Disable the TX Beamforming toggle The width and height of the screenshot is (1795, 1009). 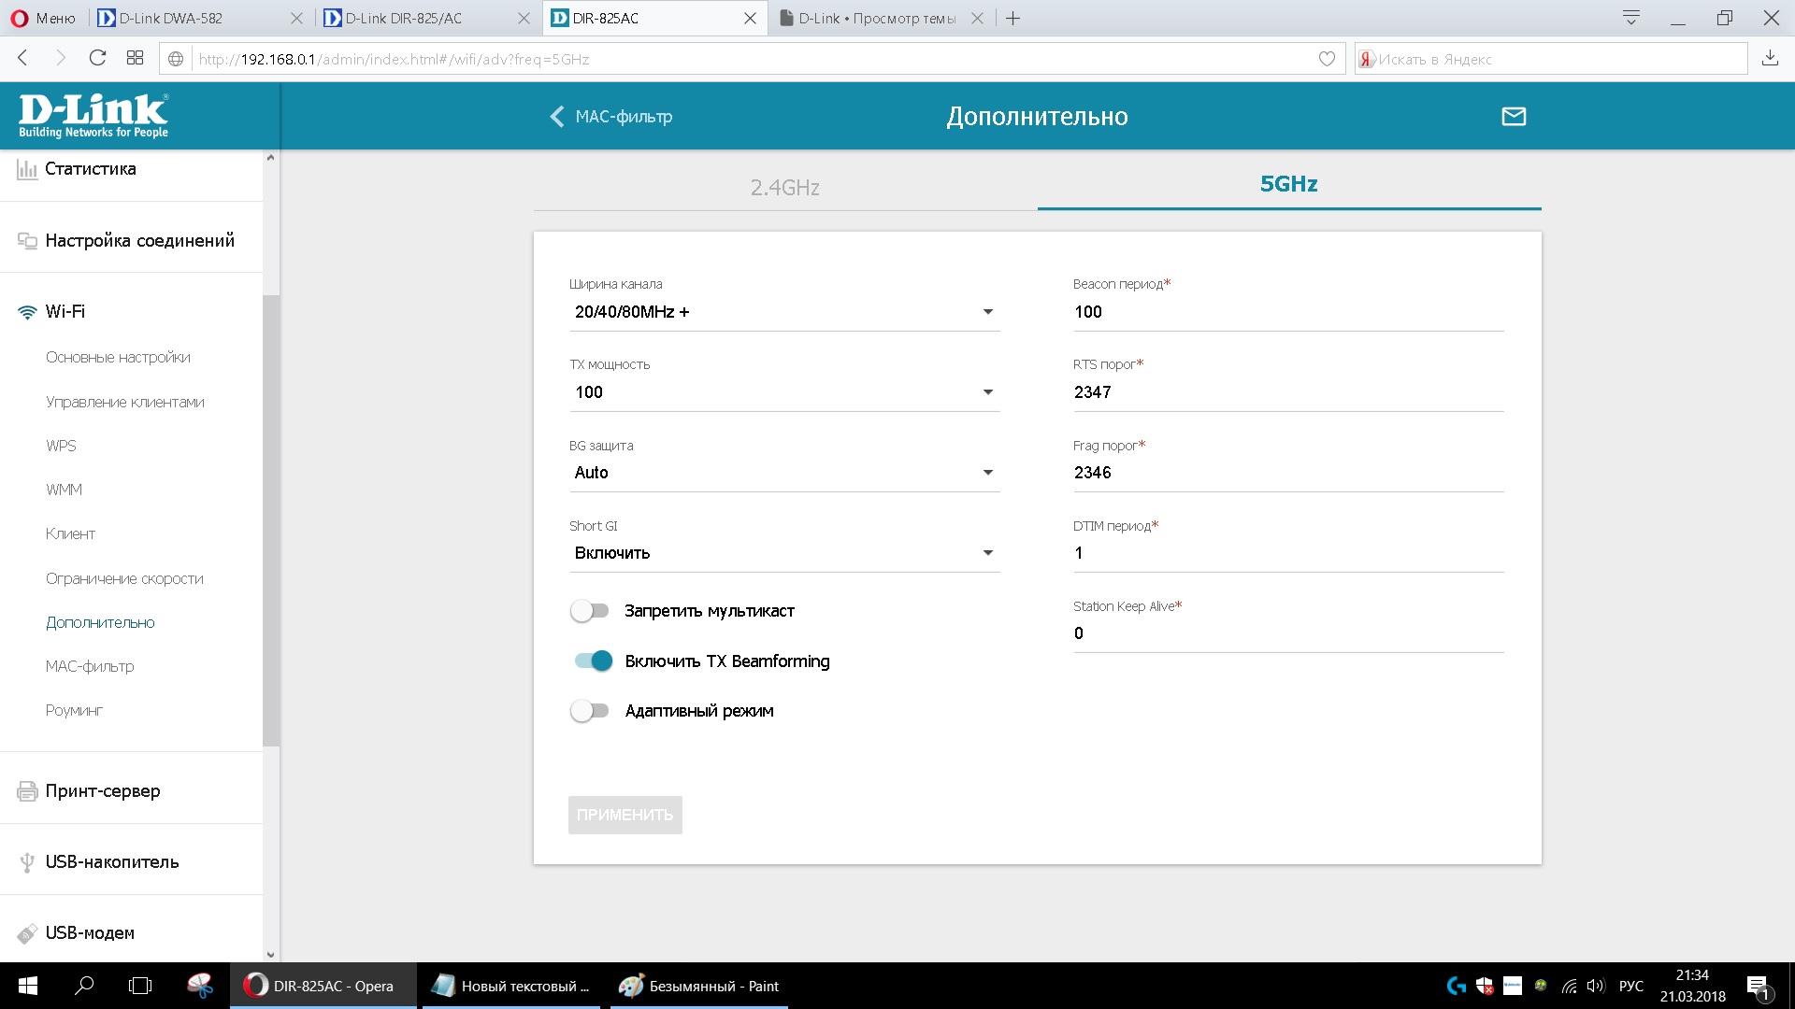click(593, 661)
